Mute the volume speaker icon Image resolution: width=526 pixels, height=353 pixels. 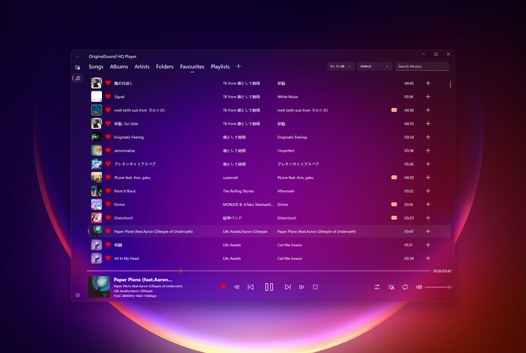[419, 287]
